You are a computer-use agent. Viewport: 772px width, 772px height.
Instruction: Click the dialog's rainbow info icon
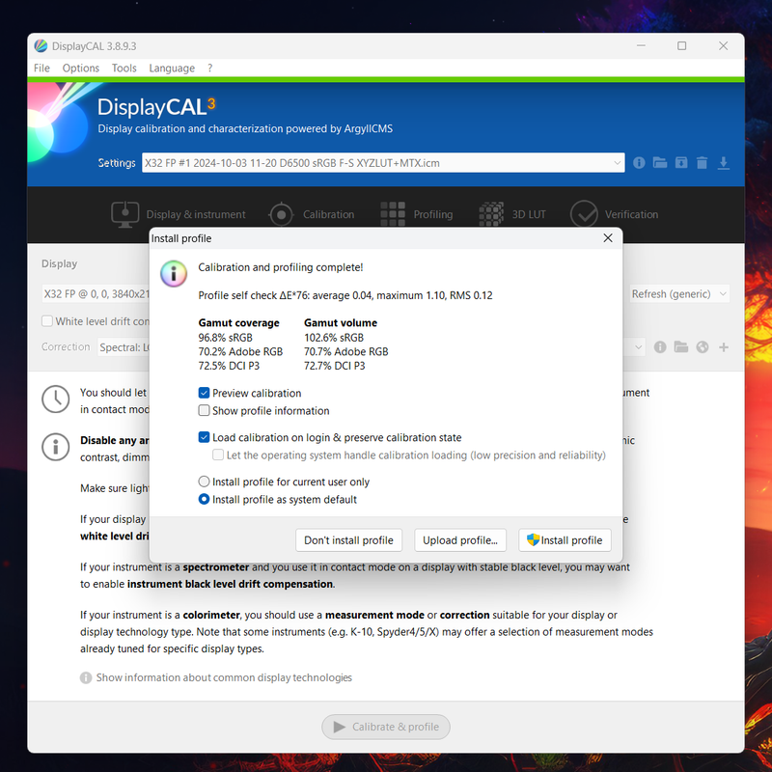click(x=174, y=273)
